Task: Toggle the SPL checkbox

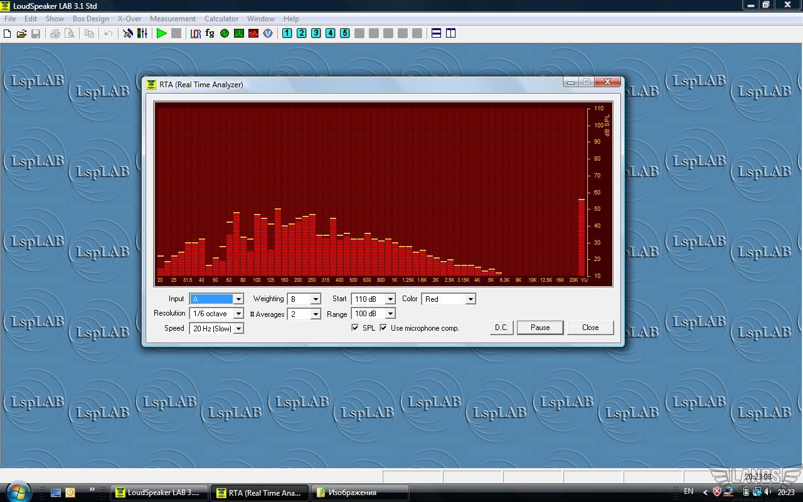Action: pos(355,328)
